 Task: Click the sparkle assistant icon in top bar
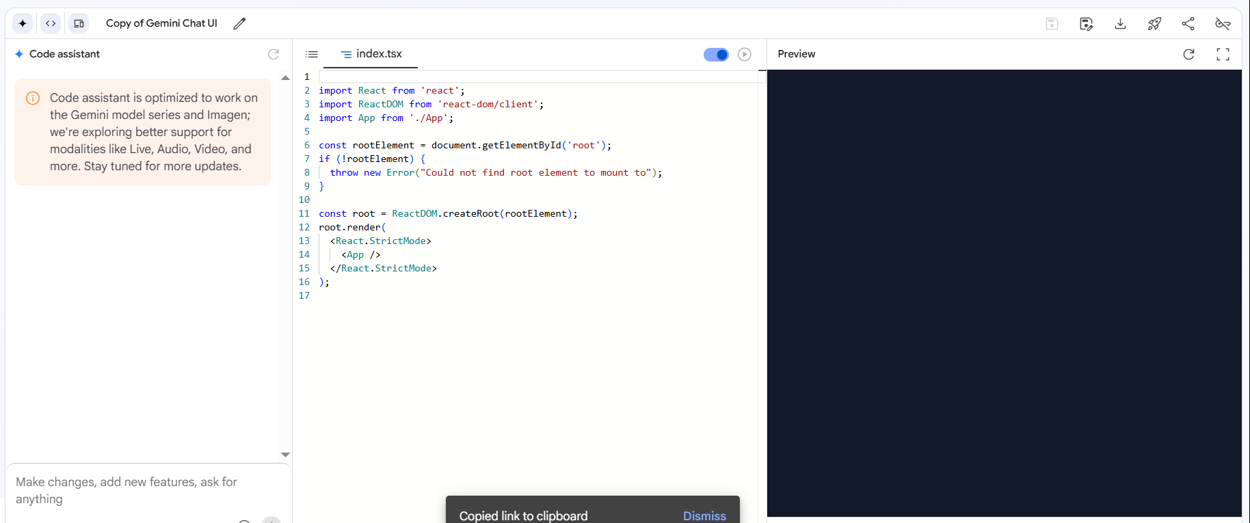coord(23,23)
